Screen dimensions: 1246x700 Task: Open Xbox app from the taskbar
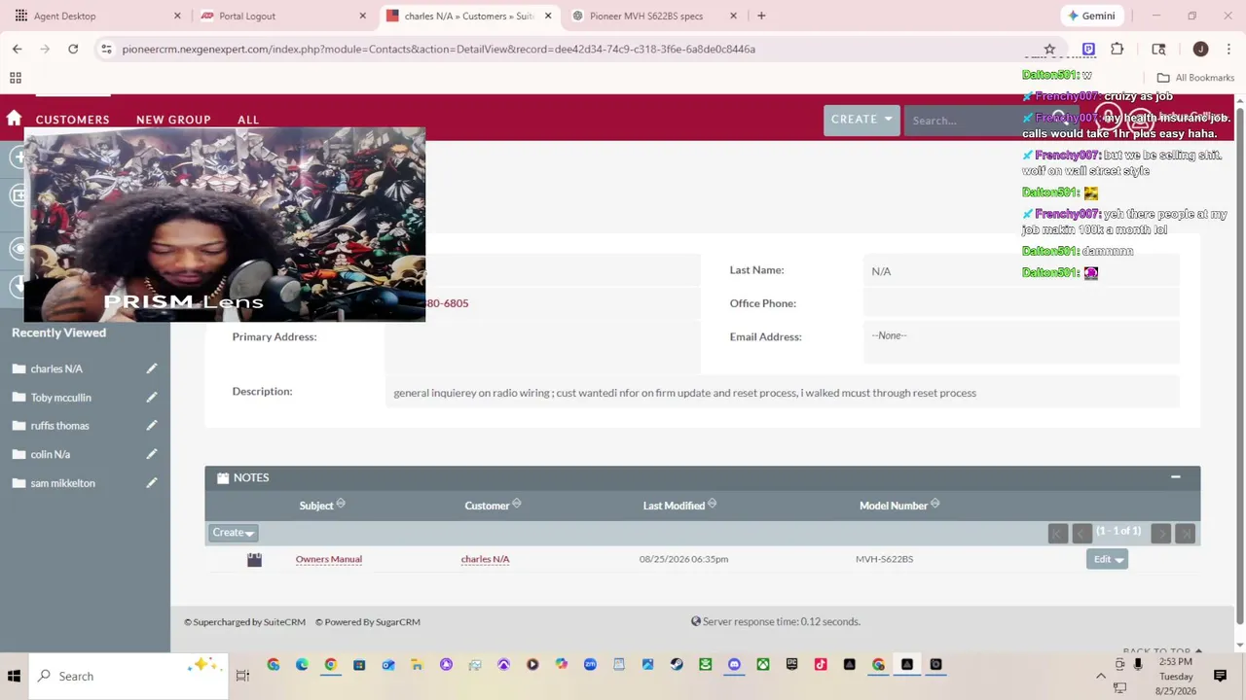(x=763, y=665)
